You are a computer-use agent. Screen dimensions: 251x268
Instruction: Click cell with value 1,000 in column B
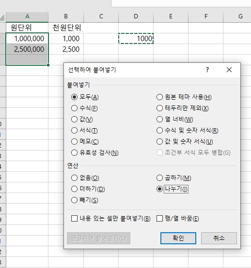point(66,38)
